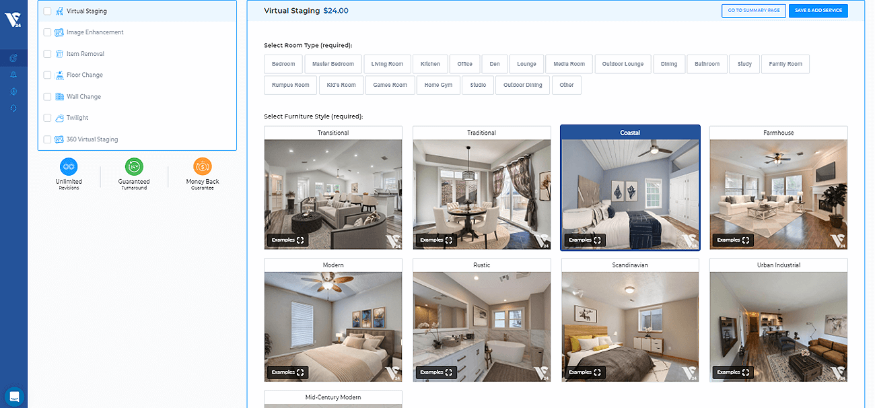Select the Family Room option
Screen dimensions: 875x408
(785, 64)
